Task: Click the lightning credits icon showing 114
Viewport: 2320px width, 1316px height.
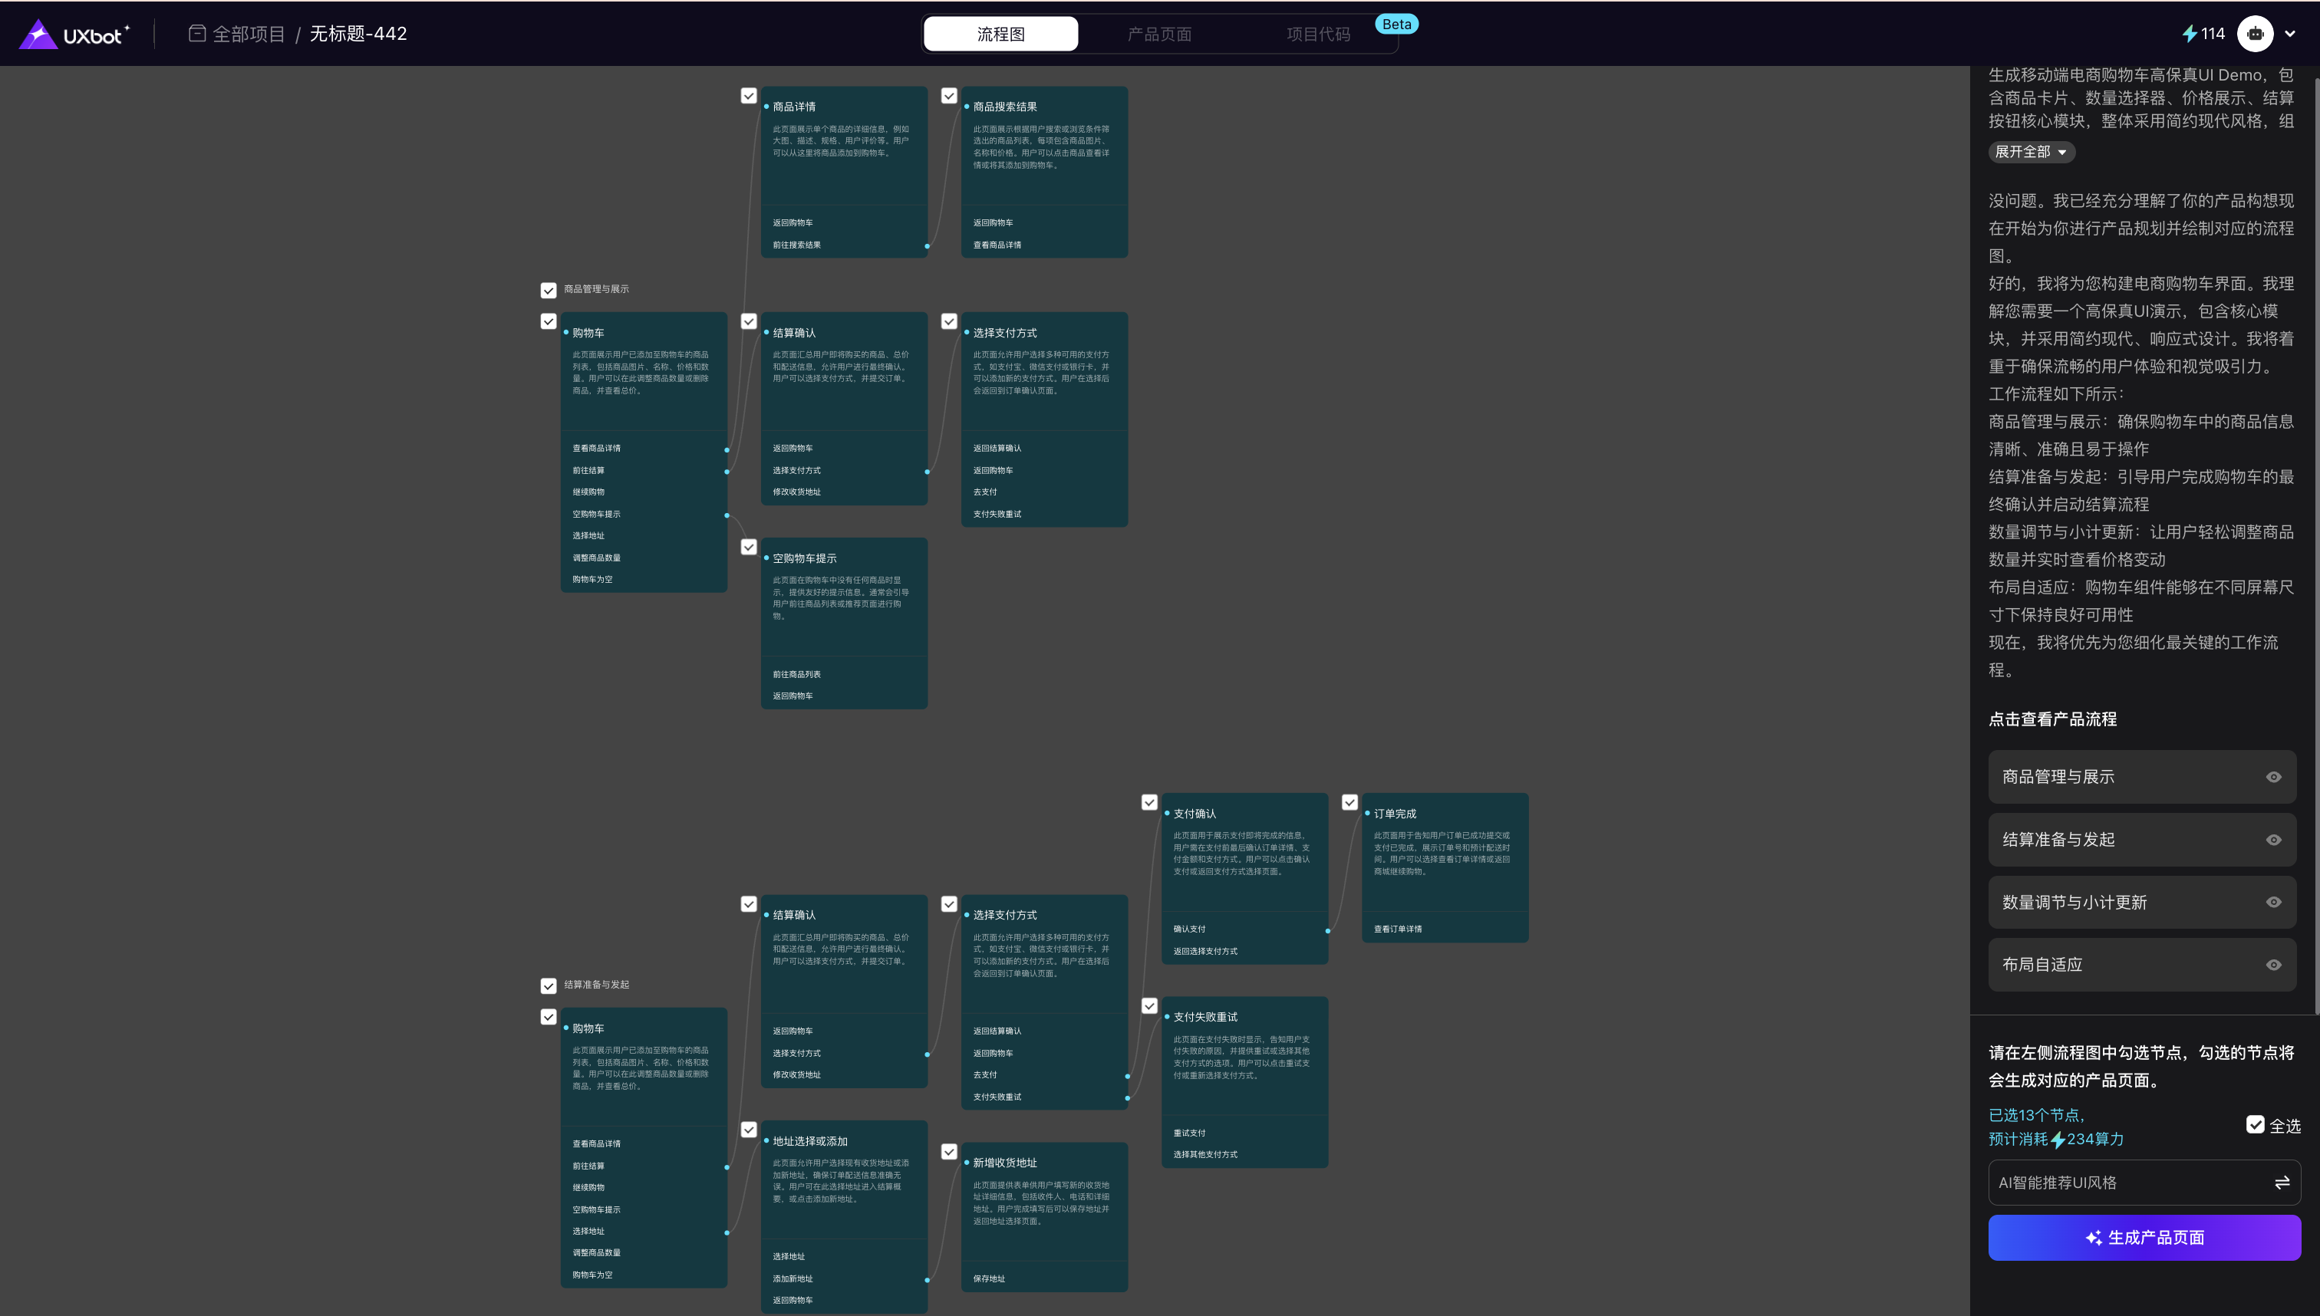Action: tap(2189, 34)
